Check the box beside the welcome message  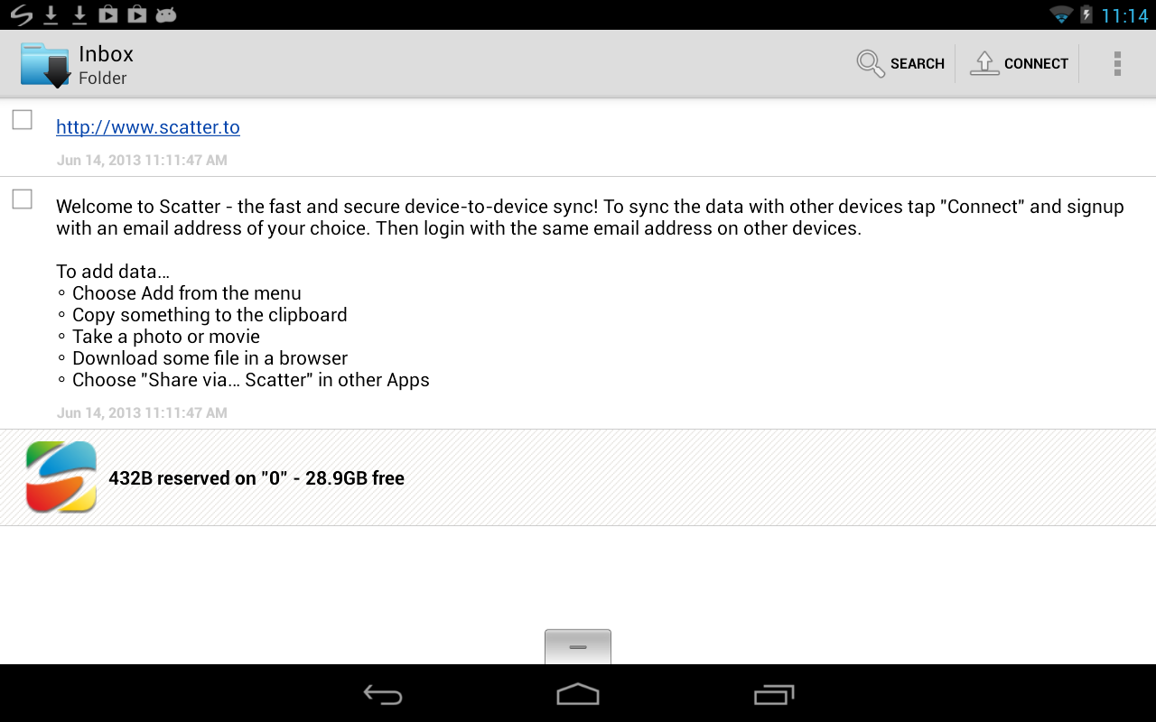click(x=21, y=199)
